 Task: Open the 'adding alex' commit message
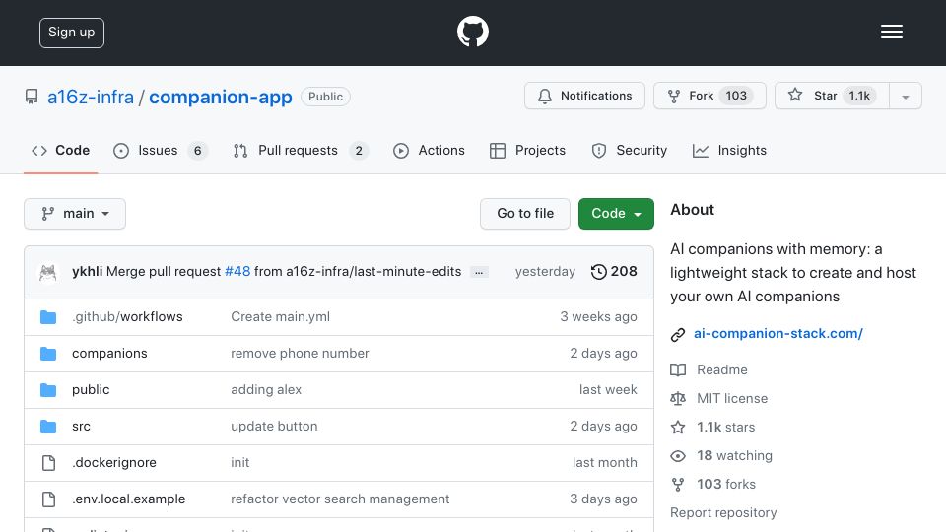coord(266,390)
